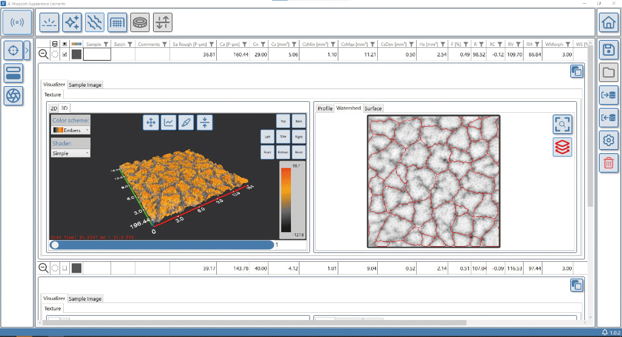This screenshot has height=337, width=622.
Task: Click the pen tool icon in 3D viewer
Action: pyautogui.click(x=186, y=122)
